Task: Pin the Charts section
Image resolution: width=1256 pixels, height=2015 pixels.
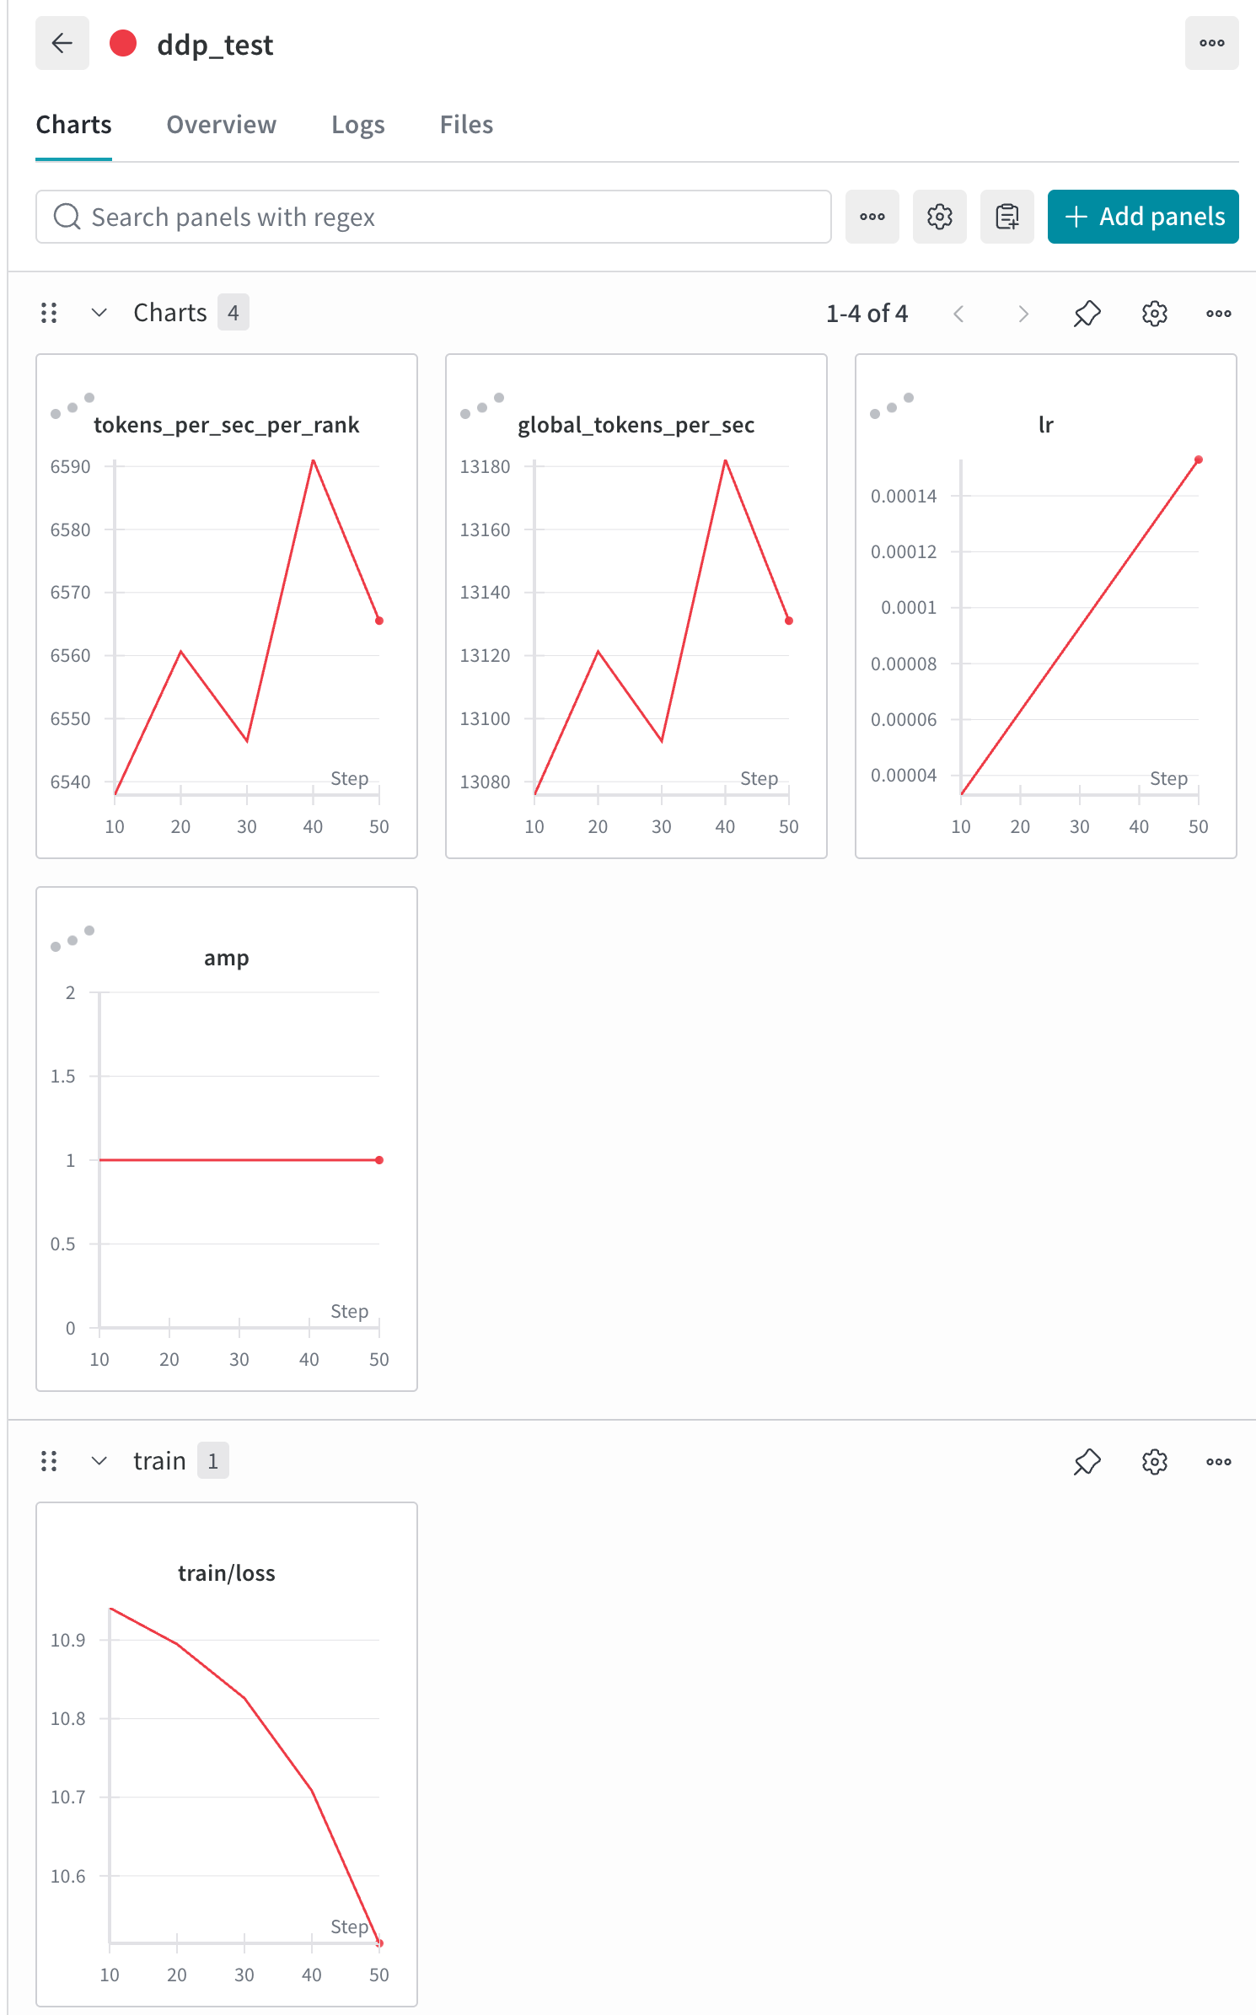Action: click(x=1087, y=314)
